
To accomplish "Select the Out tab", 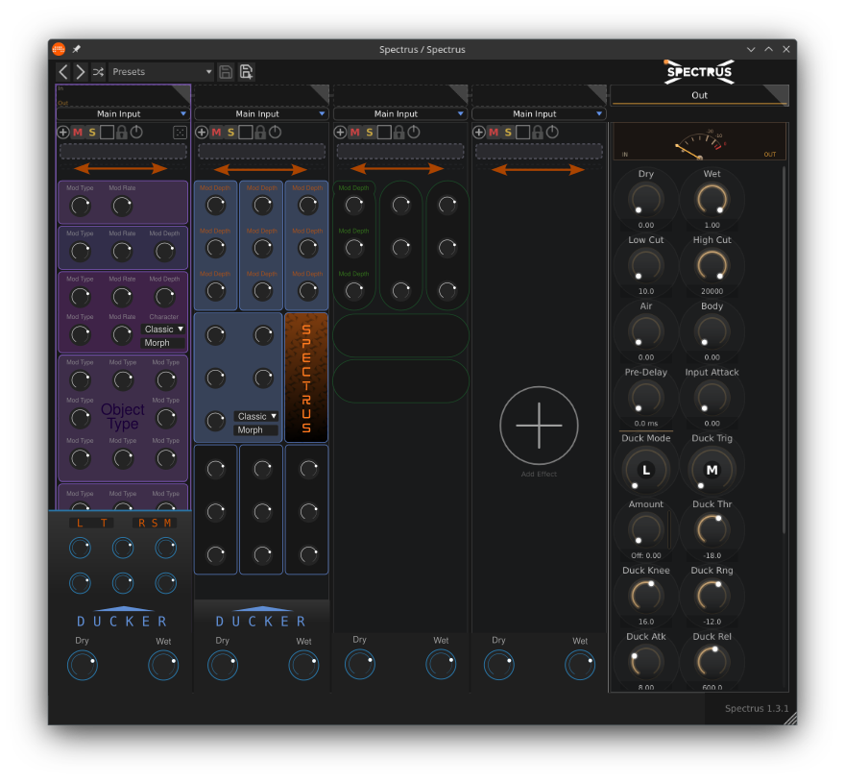I will 699,95.
